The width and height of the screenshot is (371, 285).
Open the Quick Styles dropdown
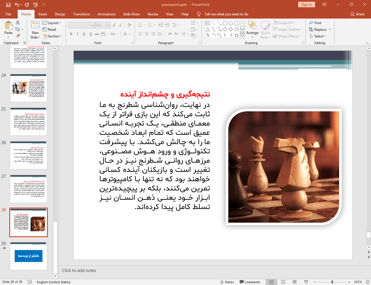265,30
